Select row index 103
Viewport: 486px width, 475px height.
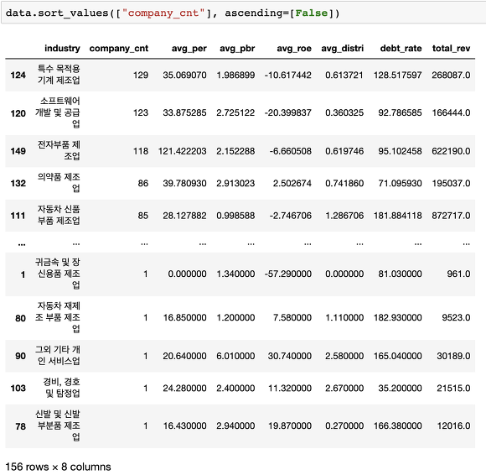tap(18, 388)
